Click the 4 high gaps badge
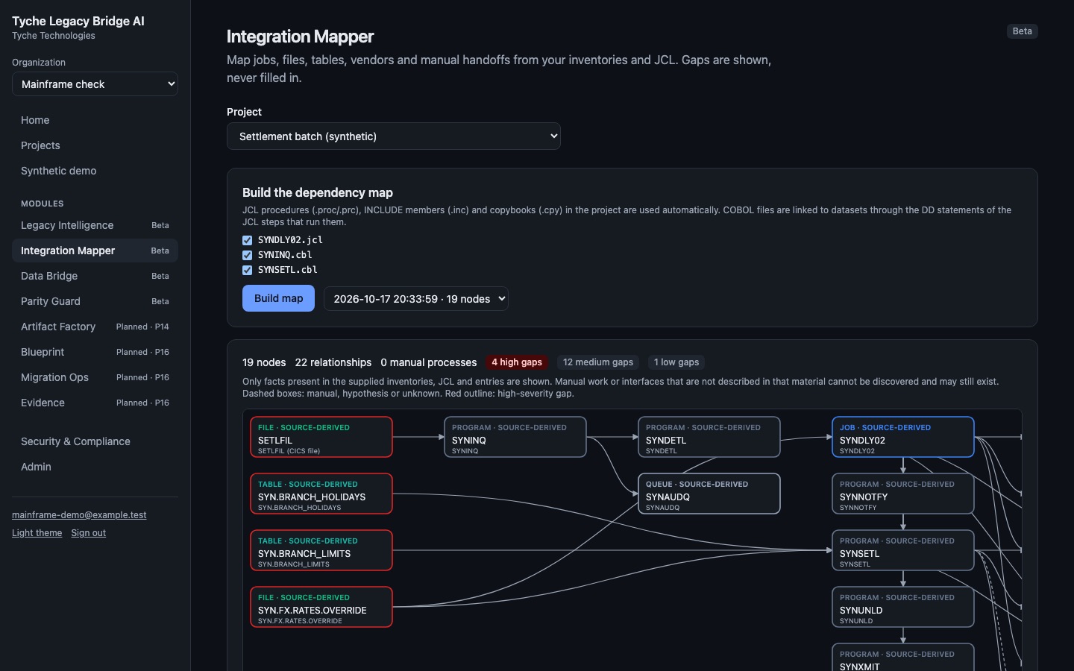The width and height of the screenshot is (1074, 671). [517, 362]
